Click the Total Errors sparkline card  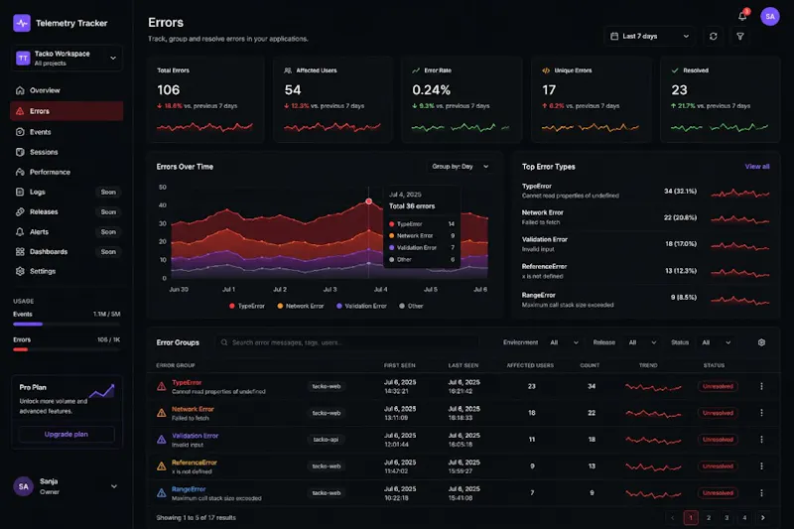pyautogui.click(x=205, y=99)
